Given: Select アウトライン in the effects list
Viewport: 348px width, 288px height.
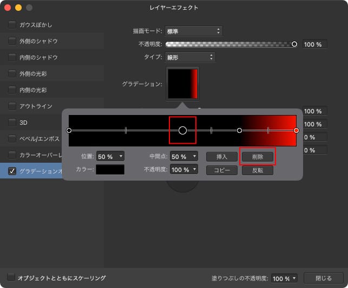Looking at the screenshot, I should point(35,106).
